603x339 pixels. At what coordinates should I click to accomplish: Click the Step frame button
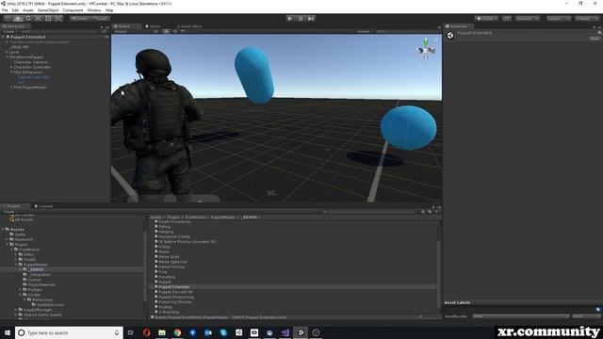[x=311, y=19]
